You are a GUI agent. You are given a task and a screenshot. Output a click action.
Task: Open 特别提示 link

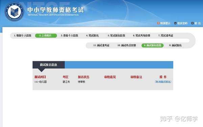[x=165, y=23]
